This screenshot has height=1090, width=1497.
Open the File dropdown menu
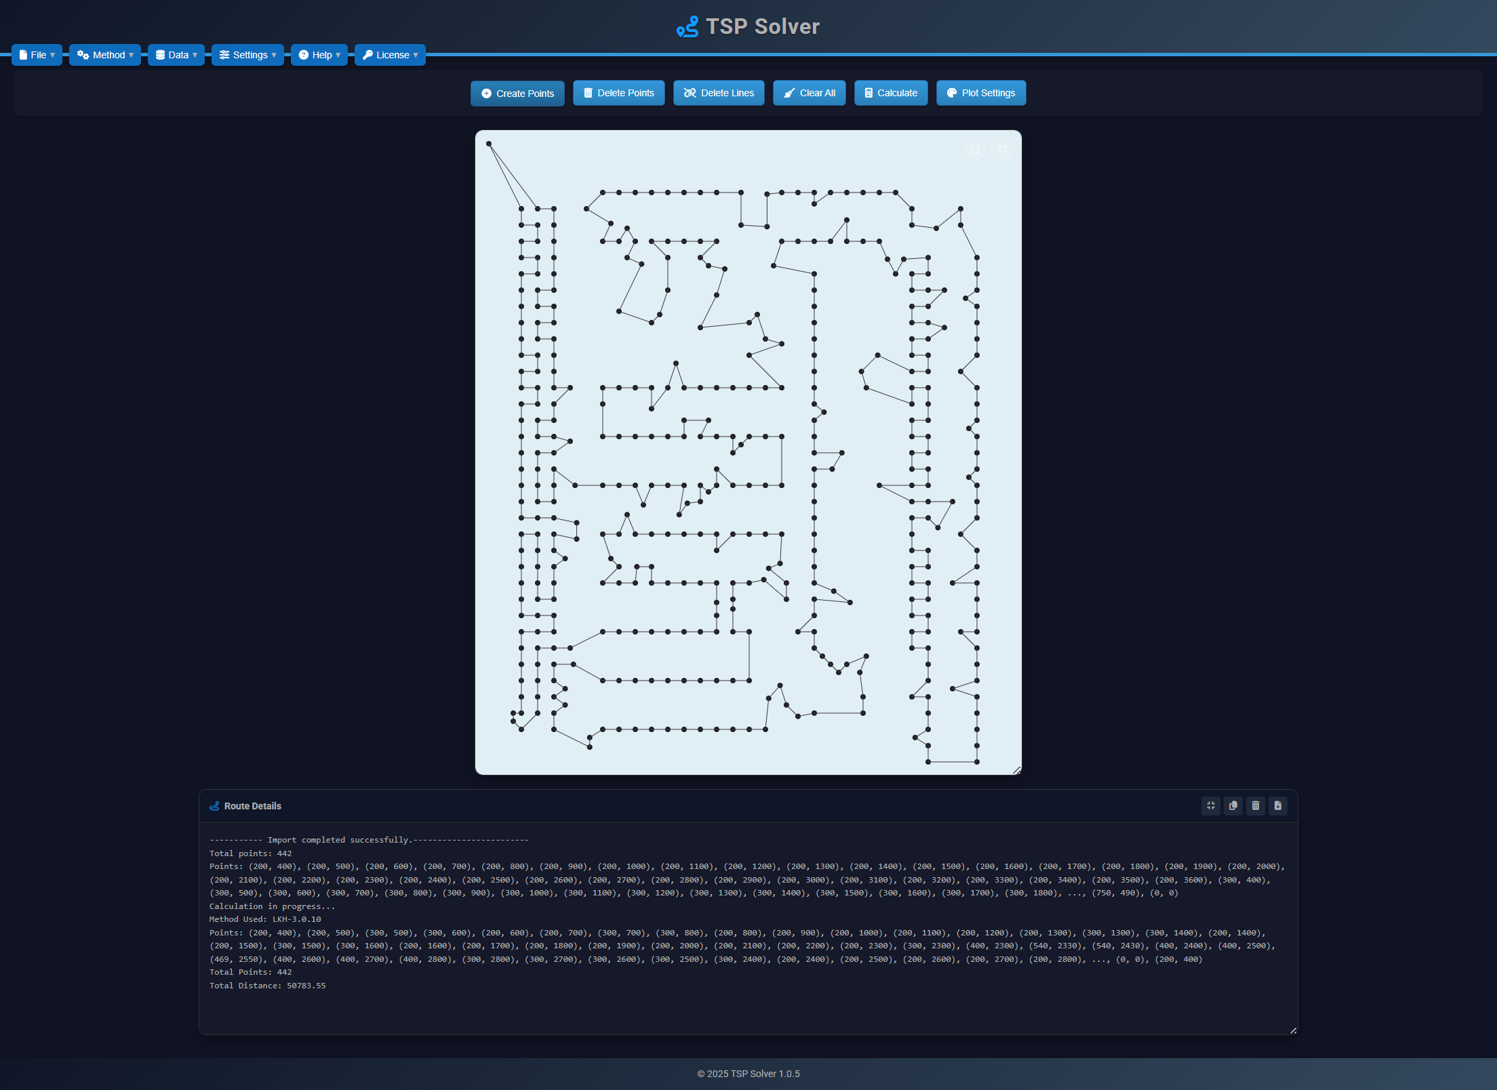37,55
